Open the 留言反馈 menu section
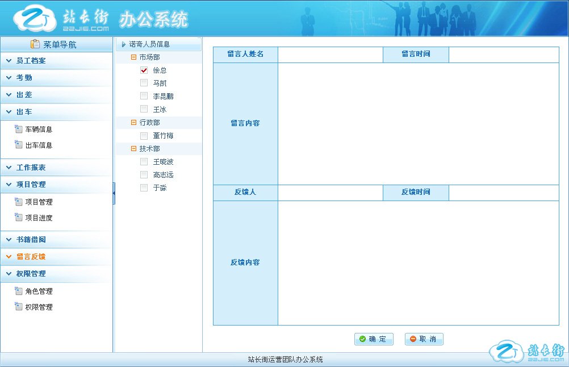569x367 pixels. (x=31, y=257)
